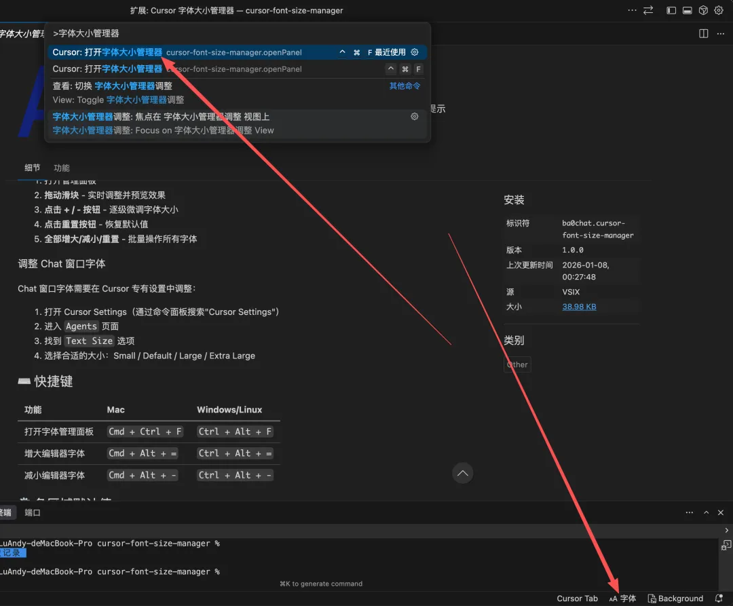
Task: Click the Other category tag
Action: 517,364
